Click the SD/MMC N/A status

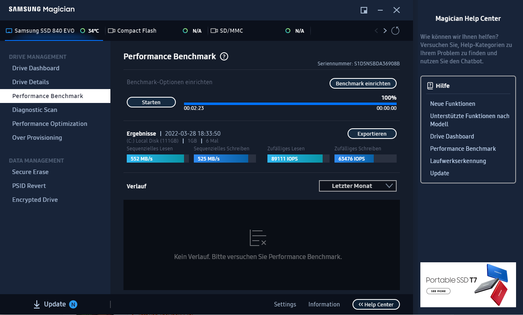(x=300, y=31)
